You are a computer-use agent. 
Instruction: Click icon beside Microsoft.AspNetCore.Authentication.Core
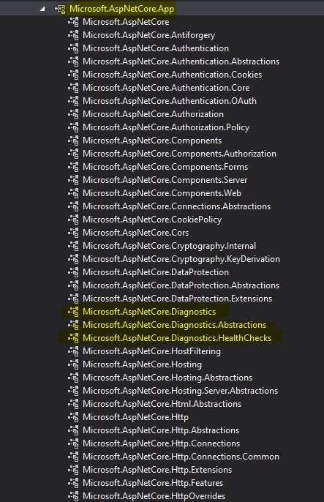pos(73,88)
